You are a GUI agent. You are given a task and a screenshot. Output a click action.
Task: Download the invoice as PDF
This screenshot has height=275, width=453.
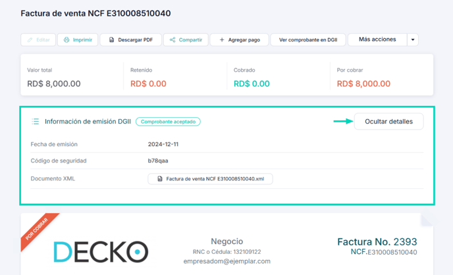pos(131,40)
